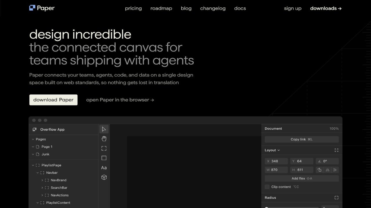Click the PlaylistPage frame icon
The height and width of the screenshot is (208, 371).
37,165
